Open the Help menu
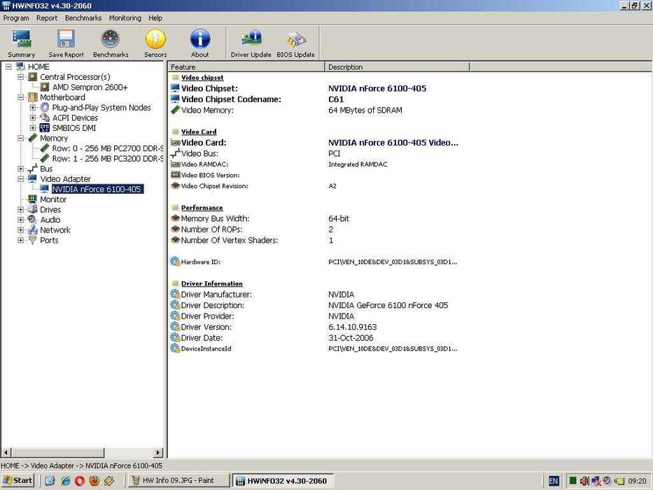Viewport: 653px width, 490px height. (155, 18)
